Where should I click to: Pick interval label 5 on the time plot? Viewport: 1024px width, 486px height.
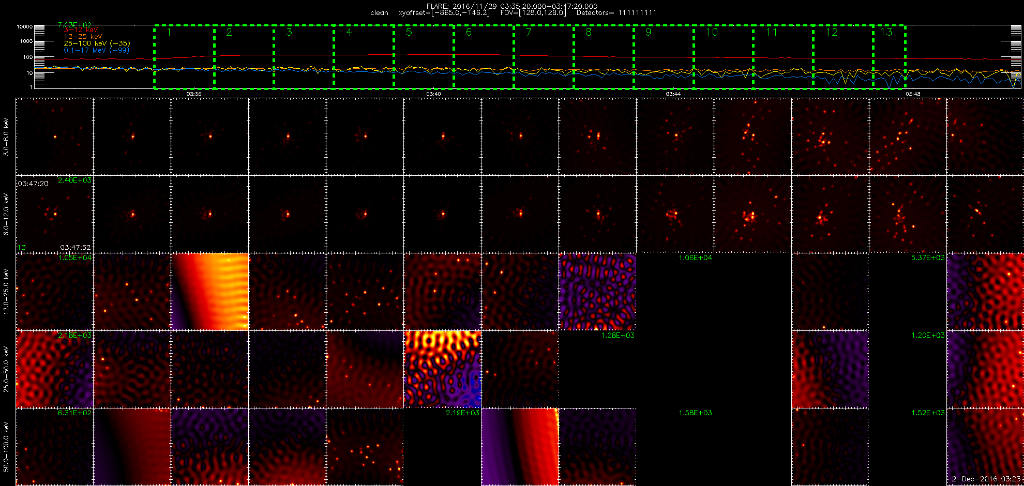(x=409, y=33)
